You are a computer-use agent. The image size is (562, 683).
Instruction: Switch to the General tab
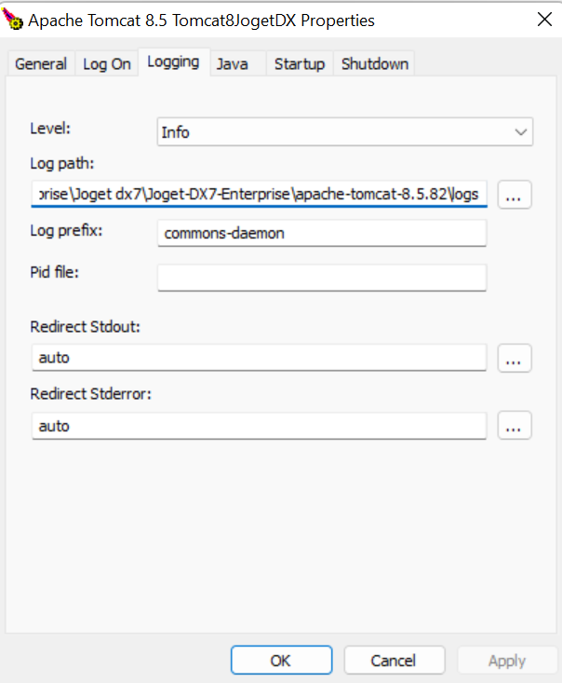(x=41, y=63)
